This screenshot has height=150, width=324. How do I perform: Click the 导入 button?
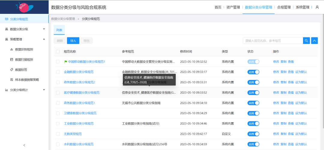pyautogui.click(x=73, y=41)
